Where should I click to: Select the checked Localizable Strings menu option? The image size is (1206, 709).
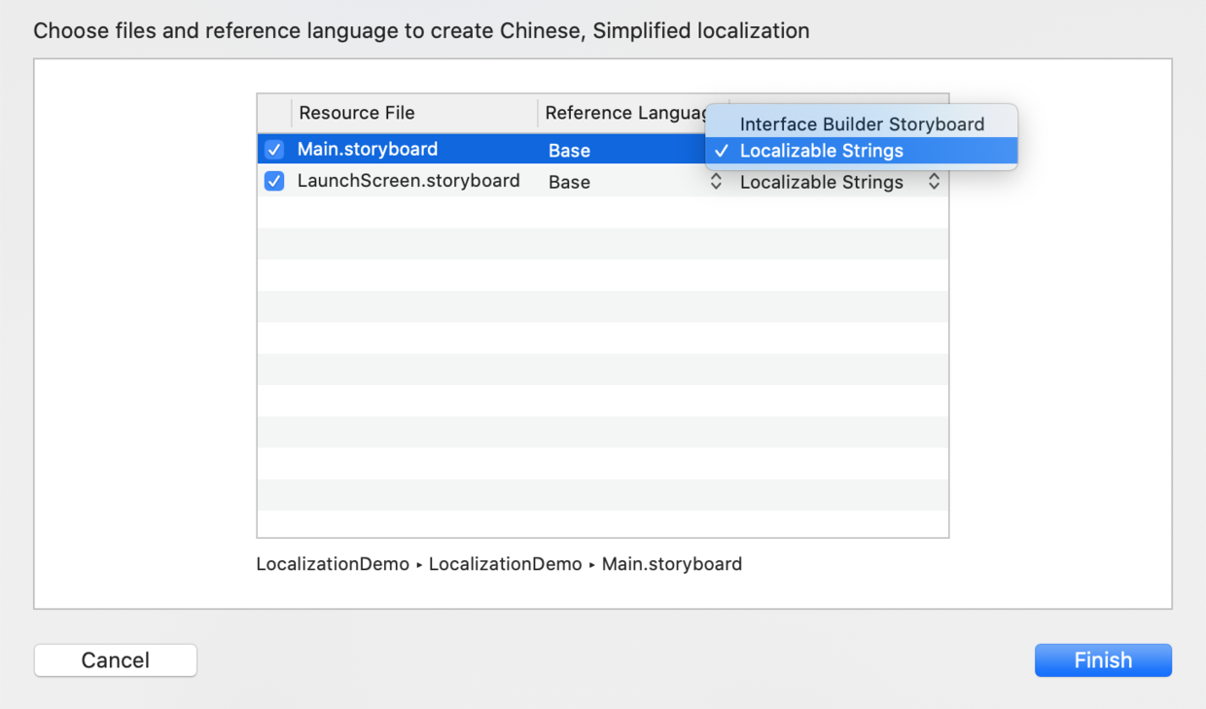pos(821,151)
